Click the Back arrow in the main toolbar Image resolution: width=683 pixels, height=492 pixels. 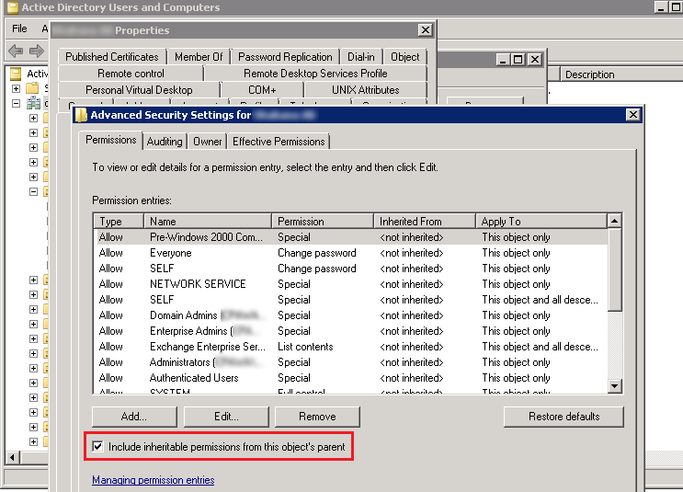point(16,51)
